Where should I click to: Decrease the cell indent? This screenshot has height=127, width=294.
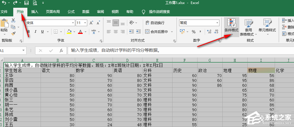(x=132, y=31)
